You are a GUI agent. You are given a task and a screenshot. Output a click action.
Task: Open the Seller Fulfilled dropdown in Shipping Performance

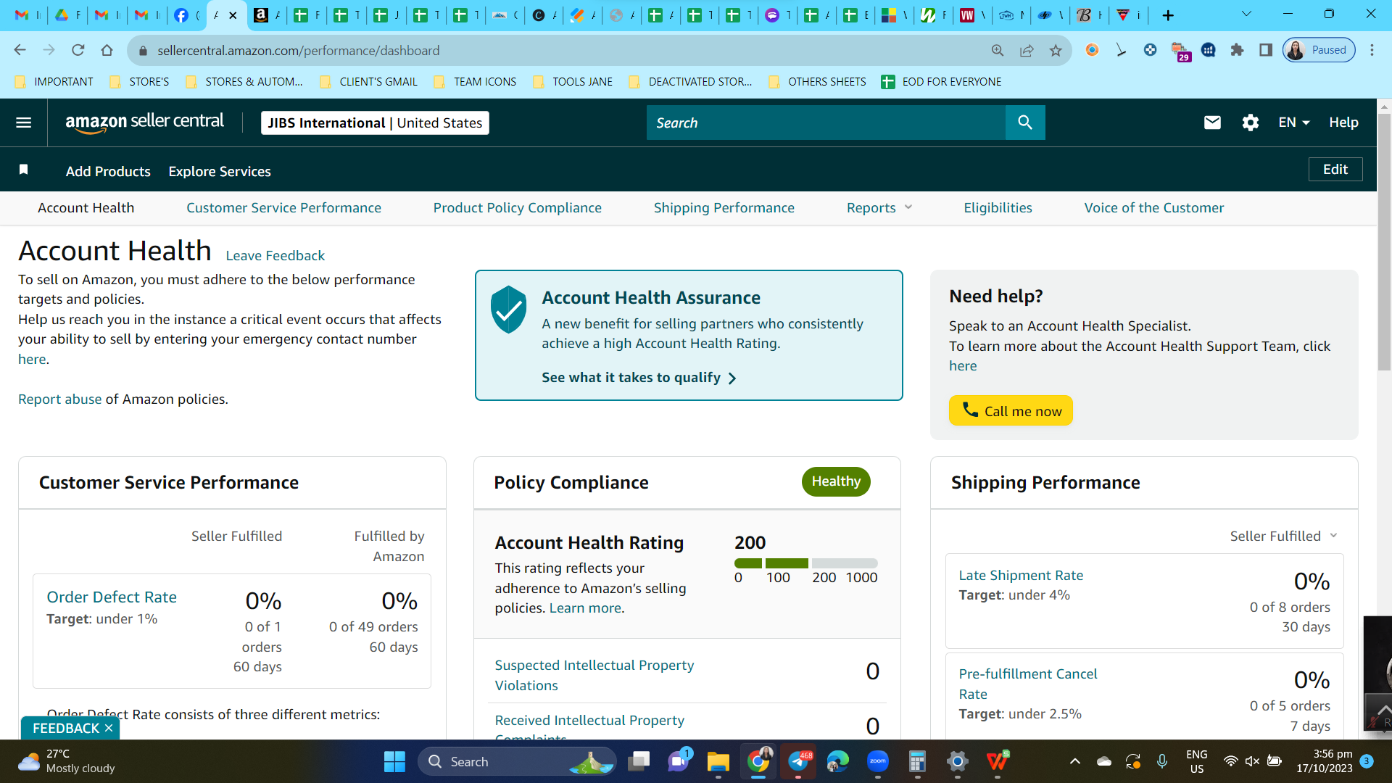click(x=1283, y=536)
